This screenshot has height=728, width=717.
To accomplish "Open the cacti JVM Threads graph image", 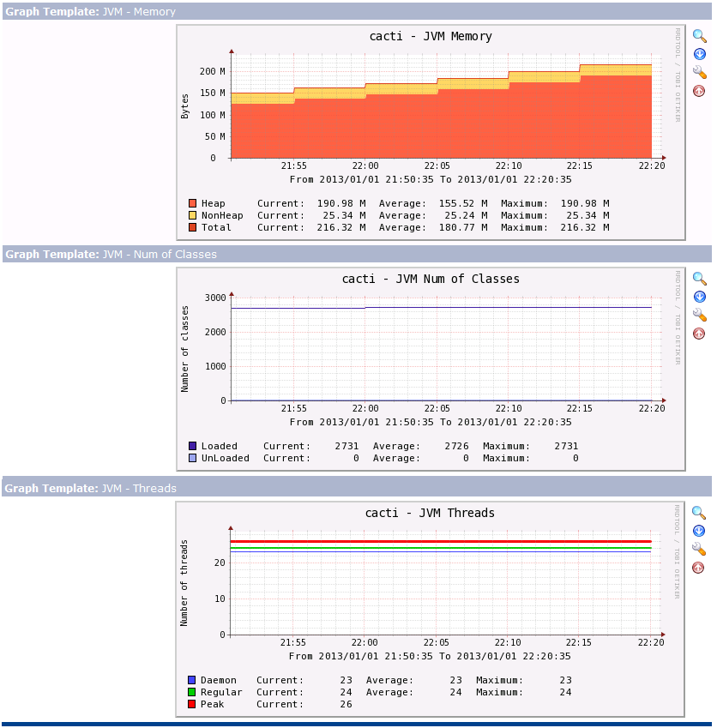I will coord(430,610).
